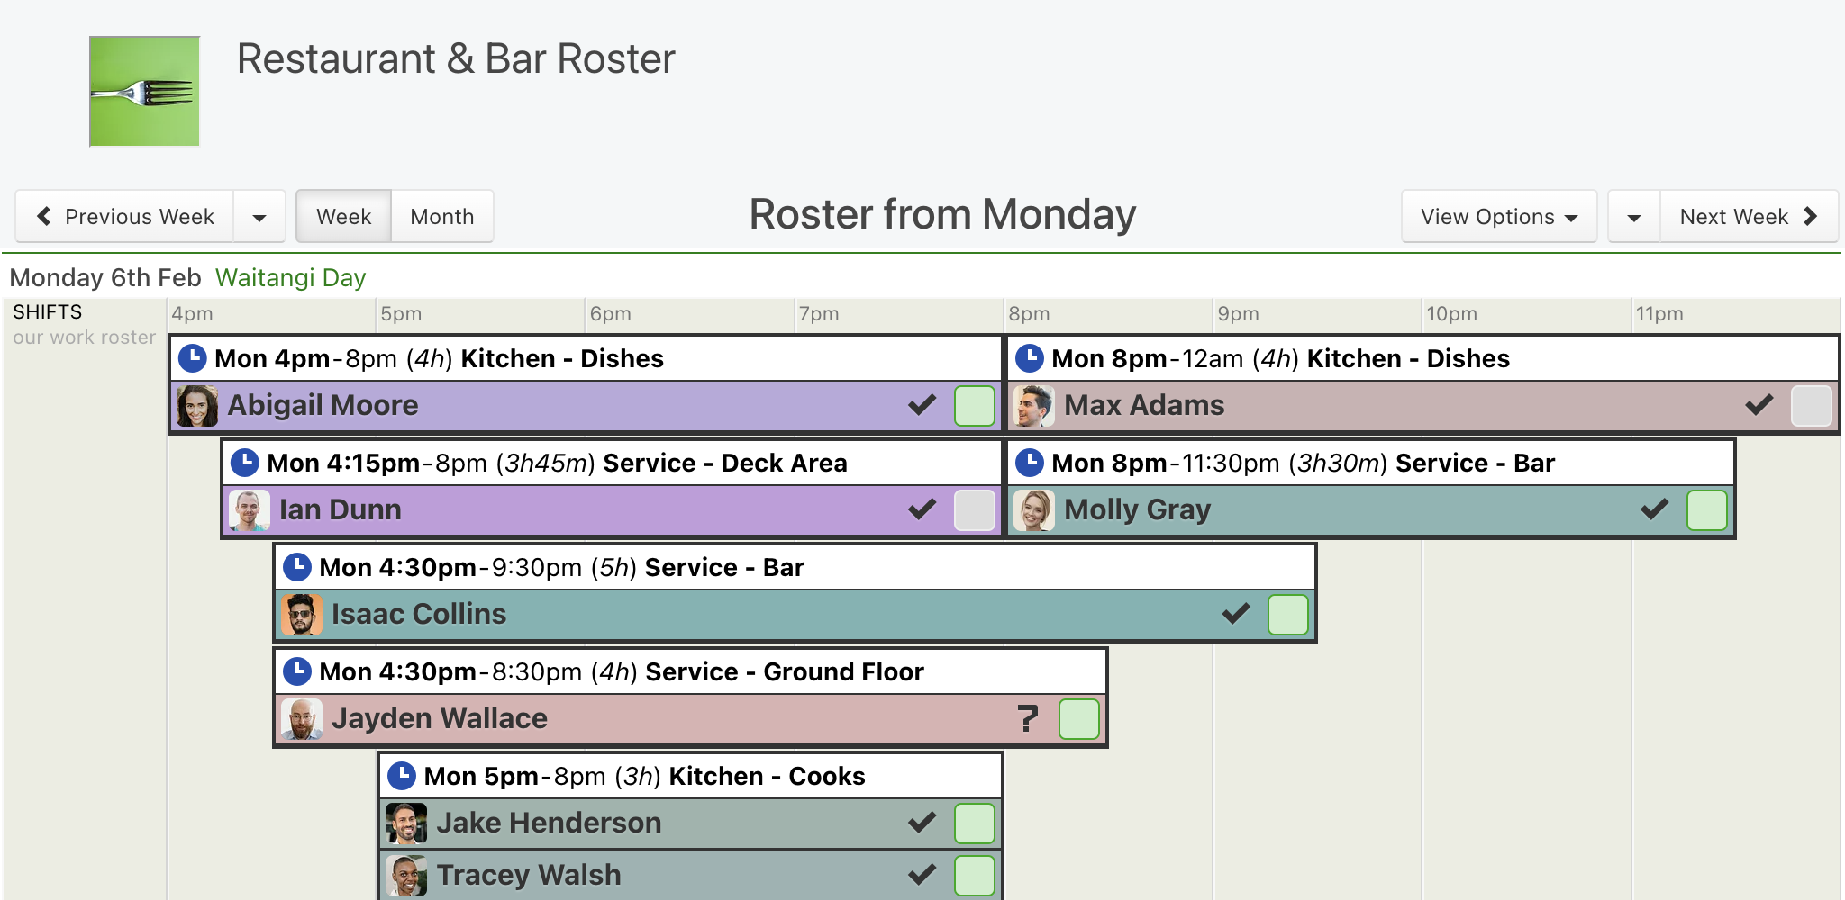This screenshot has height=900, width=1845.
Task: Go to Previous Week
Action: coord(125,217)
